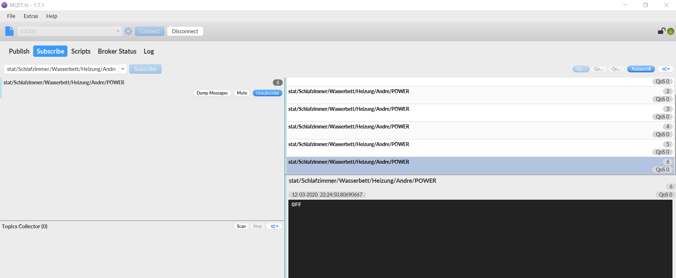The height and width of the screenshot is (278, 676).
Task: Switch to the Broker Status tab
Action: pos(117,51)
